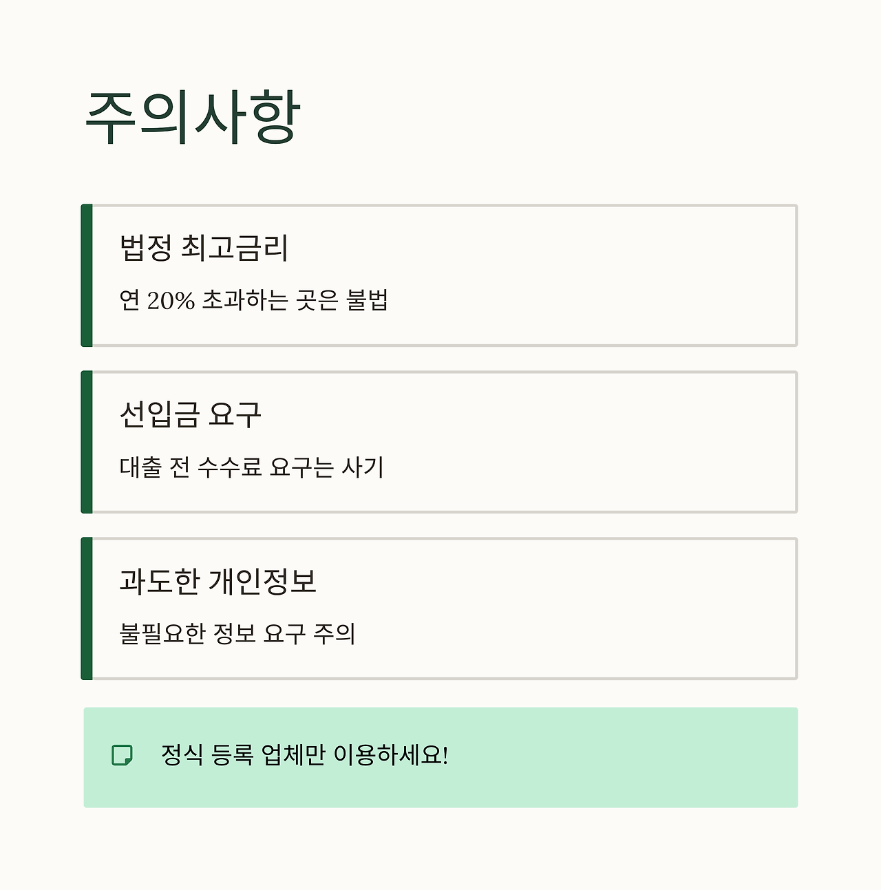
Task: Click the green accent bar of 선입금 요구 card
Action: tap(87, 442)
